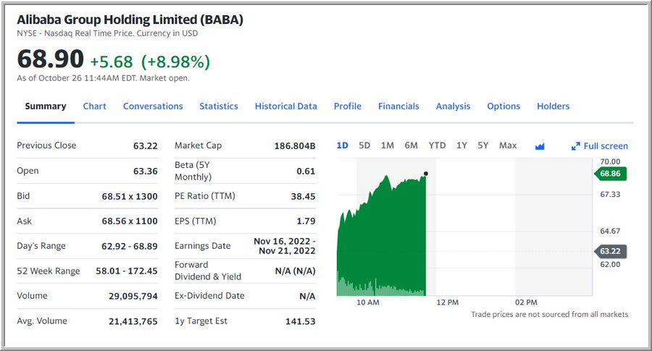The image size is (652, 351).
Task: Select the Max chart range
Action: click(508, 145)
